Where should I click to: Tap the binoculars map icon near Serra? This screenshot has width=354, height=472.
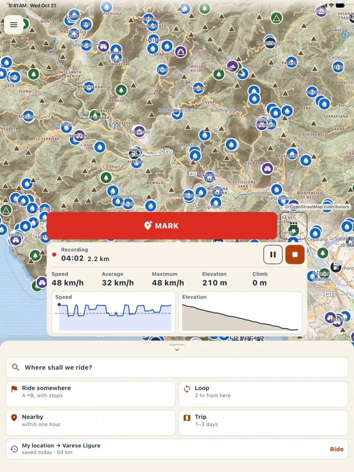point(294,226)
